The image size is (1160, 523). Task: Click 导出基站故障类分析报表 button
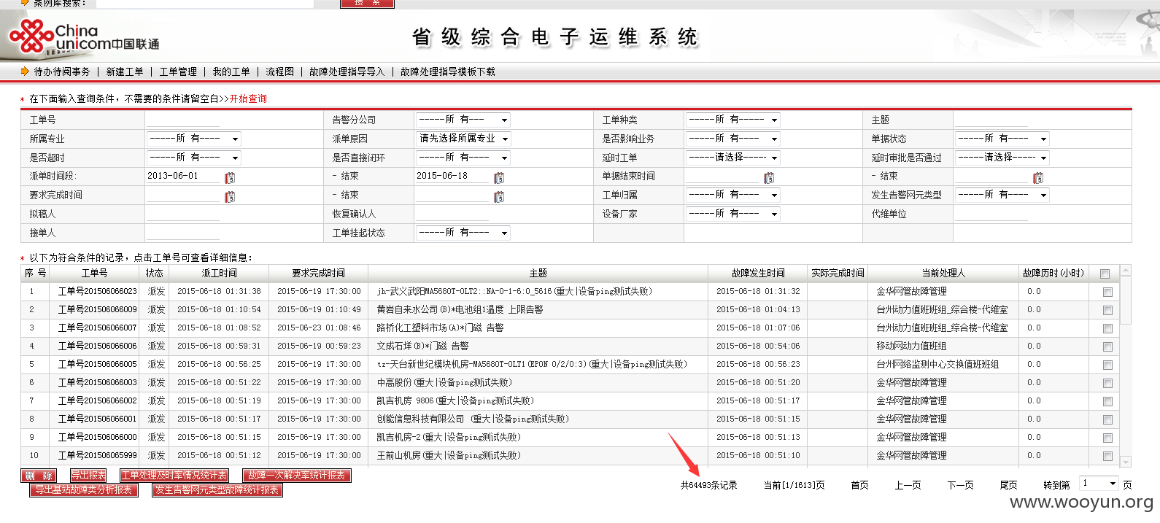coord(84,490)
